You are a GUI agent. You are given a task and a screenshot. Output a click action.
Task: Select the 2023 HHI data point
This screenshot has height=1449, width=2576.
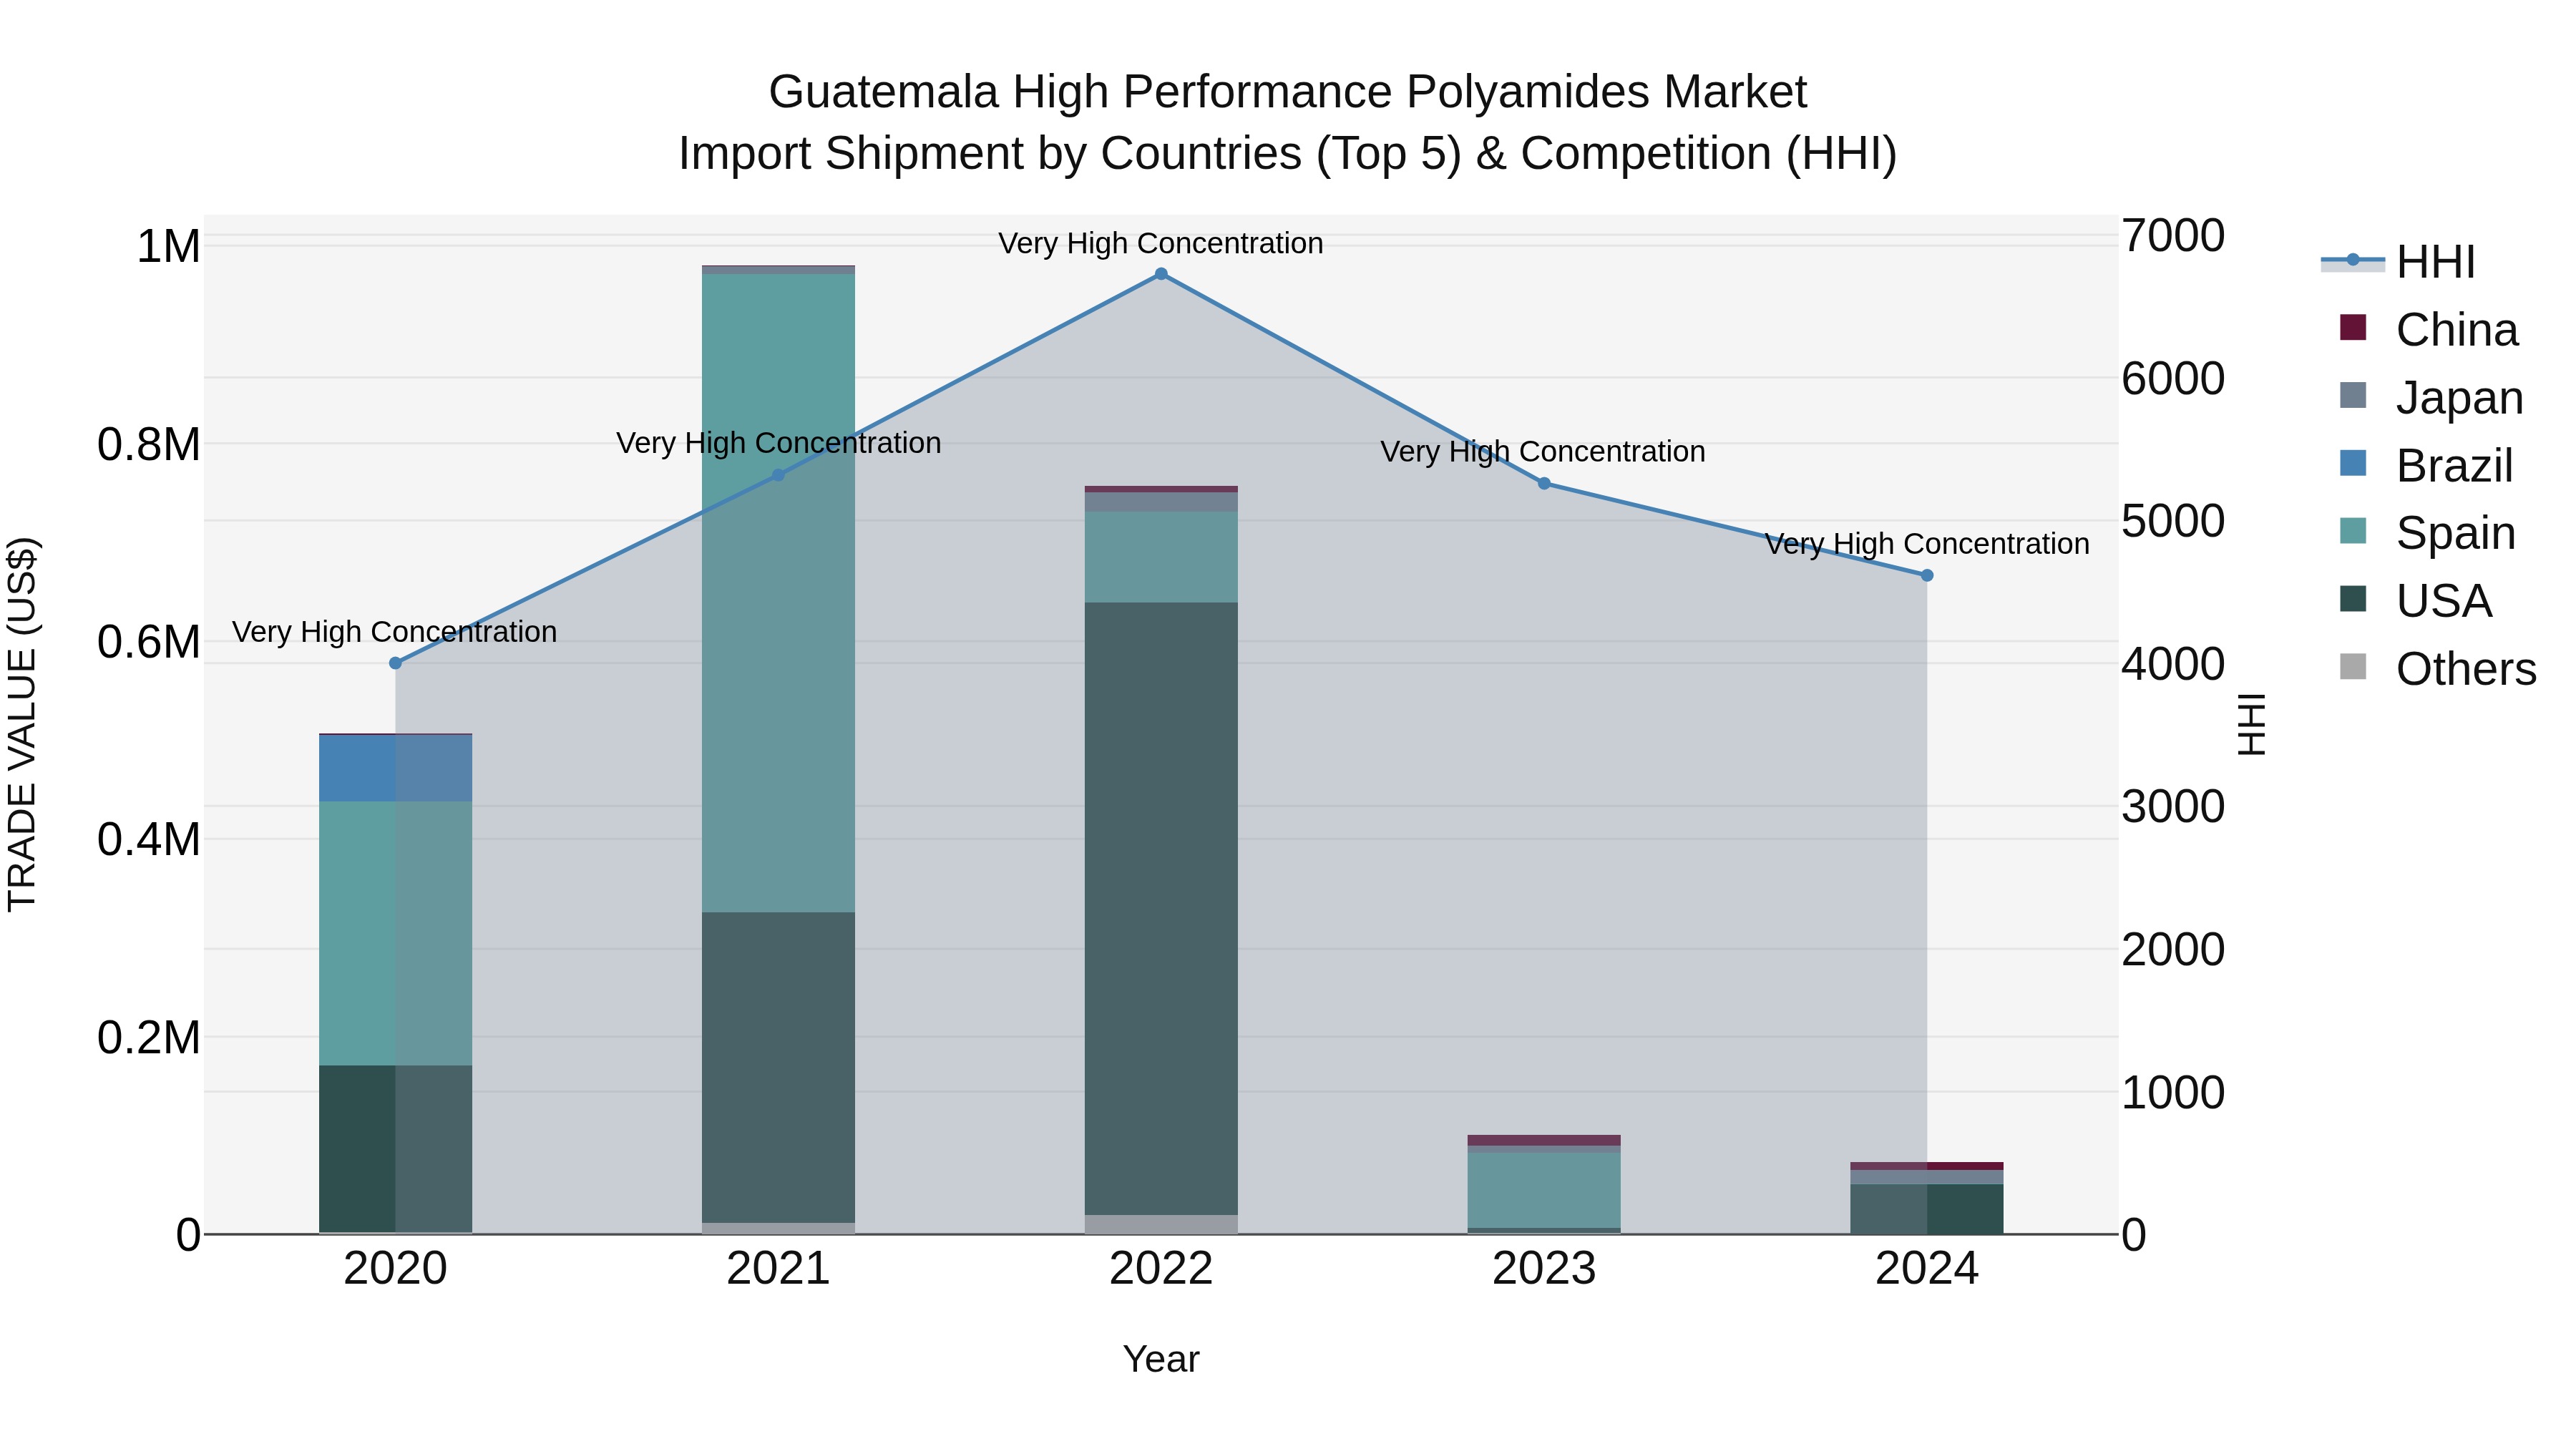(x=1544, y=484)
